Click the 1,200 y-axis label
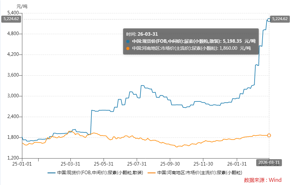 coord(13,158)
